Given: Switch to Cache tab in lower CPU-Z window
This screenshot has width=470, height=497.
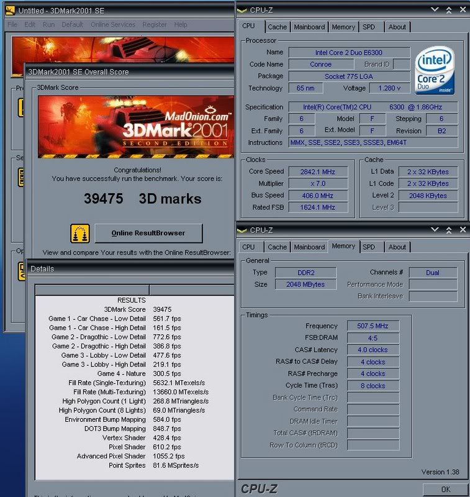Looking at the screenshot, I should click(277, 247).
